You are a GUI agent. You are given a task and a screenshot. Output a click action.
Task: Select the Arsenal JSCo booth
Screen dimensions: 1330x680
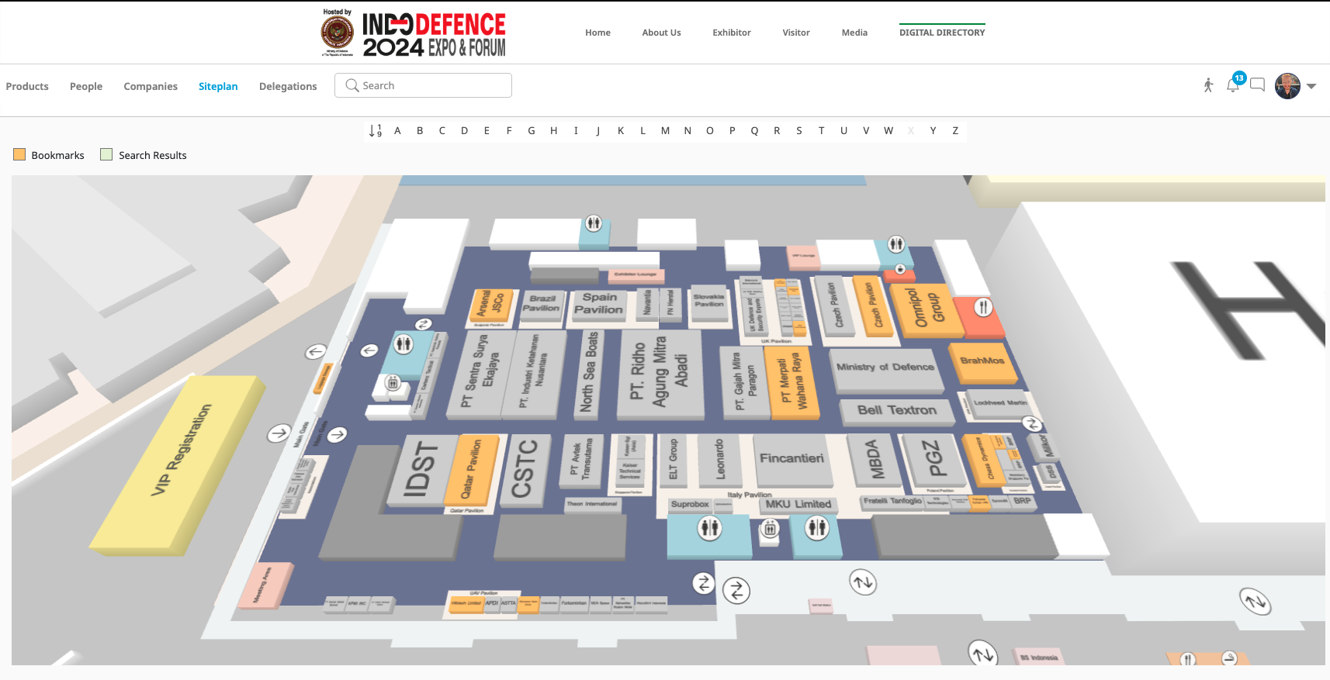coord(492,306)
